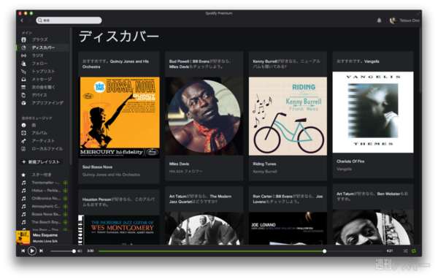Toggle the offline badge on Bossa Nova playlist

pos(66,214)
